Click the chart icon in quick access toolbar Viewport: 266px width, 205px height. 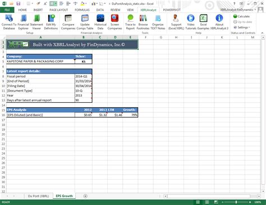[94, 3]
